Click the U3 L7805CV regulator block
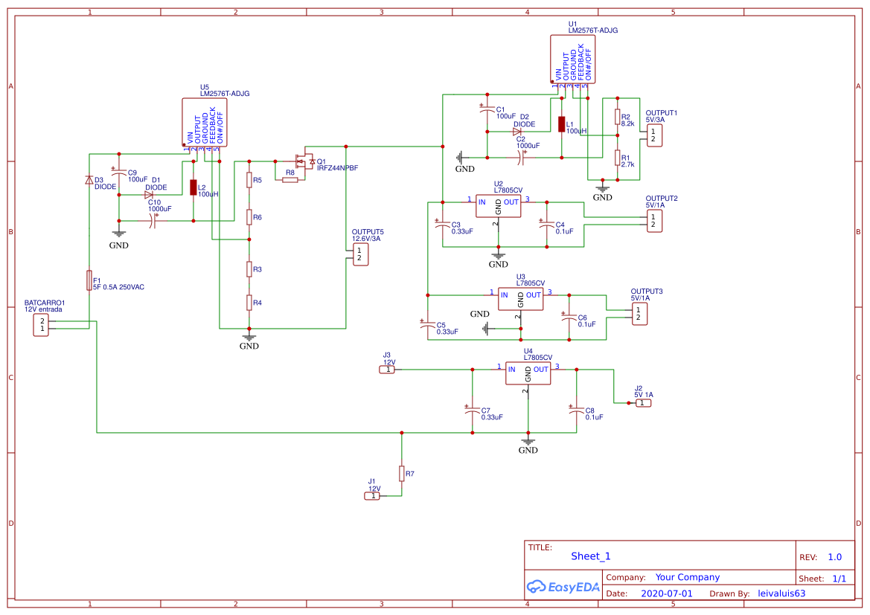The width and height of the screenshot is (870, 615). pyautogui.click(x=519, y=297)
